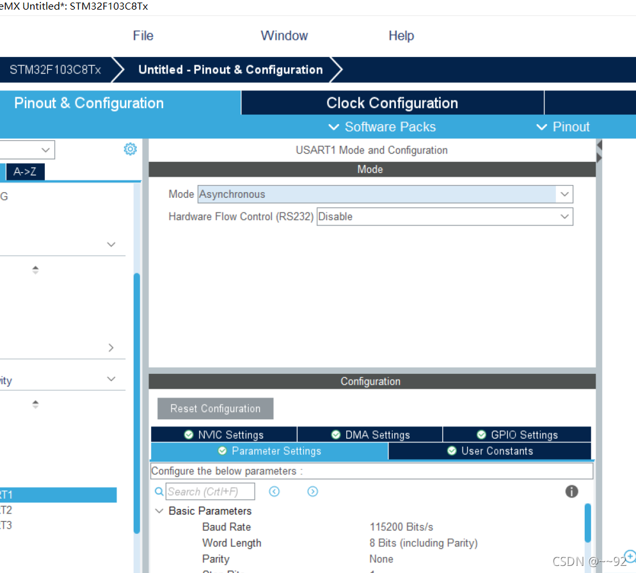Go to next search result arrow
The width and height of the screenshot is (636, 573).
(x=312, y=492)
